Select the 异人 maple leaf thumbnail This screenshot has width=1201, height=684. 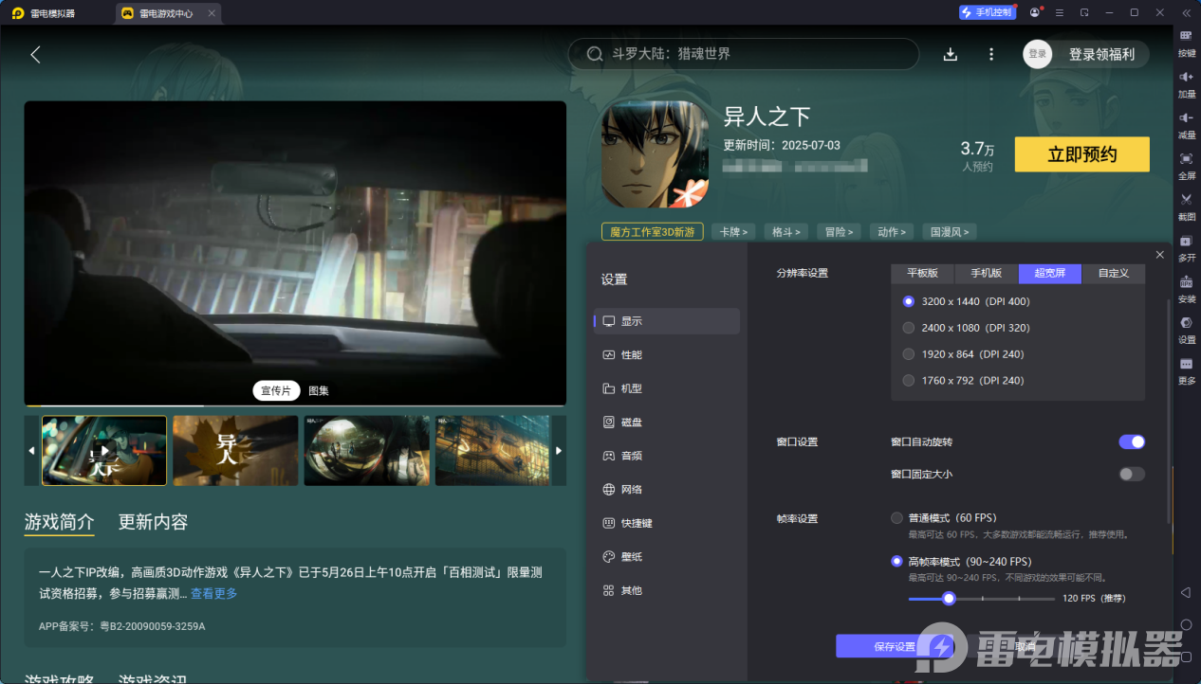tap(235, 451)
